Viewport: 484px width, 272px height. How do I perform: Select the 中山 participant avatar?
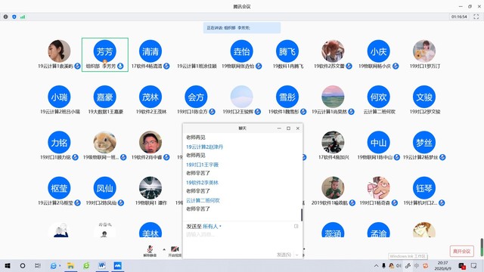tap(378, 143)
